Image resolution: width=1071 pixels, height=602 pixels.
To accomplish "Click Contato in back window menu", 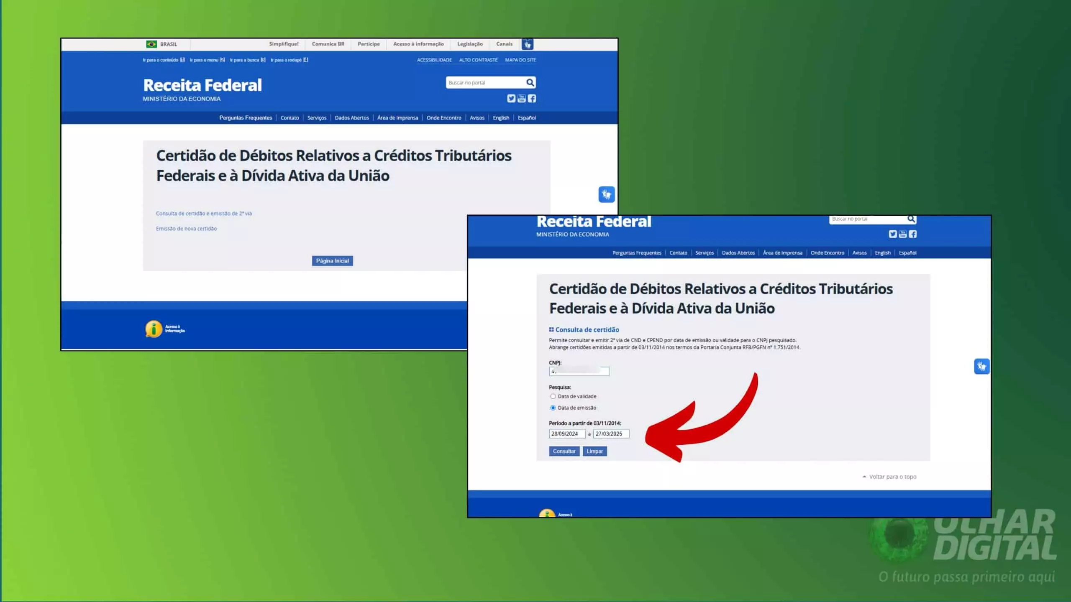I will [290, 118].
